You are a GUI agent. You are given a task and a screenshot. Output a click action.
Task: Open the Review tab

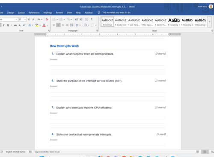pyautogui.click(x=59, y=12)
